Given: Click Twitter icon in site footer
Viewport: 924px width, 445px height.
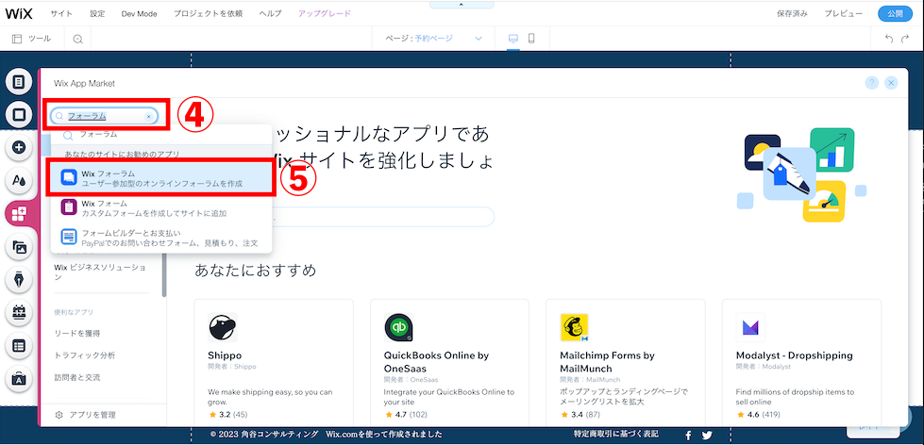Looking at the screenshot, I should pos(707,436).
